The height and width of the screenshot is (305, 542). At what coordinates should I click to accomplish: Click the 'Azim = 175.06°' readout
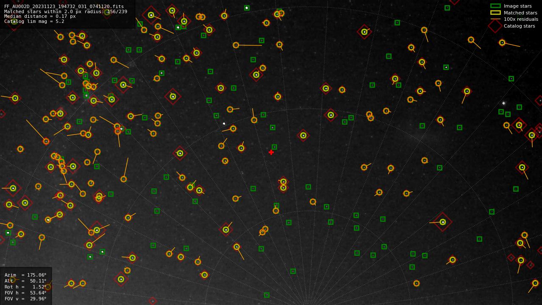tap(25, 275)
